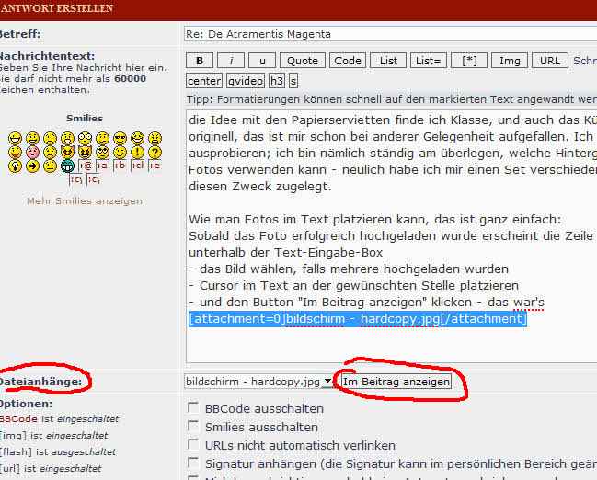Click into the Betreff subject field
Screen dimensions: 597x480
tap(386, 35)
